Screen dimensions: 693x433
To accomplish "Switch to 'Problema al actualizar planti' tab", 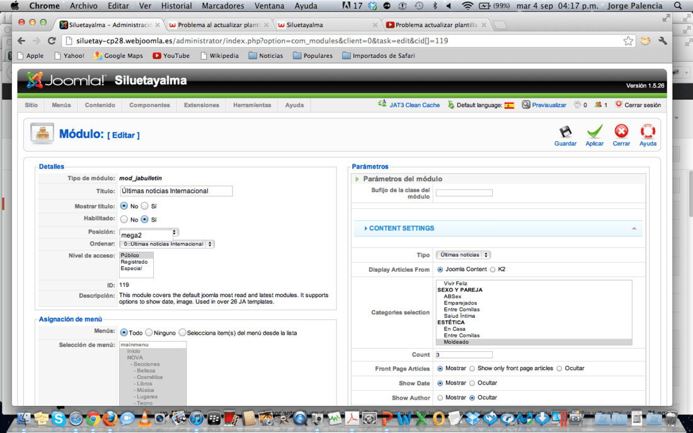I will pos(219,25).
